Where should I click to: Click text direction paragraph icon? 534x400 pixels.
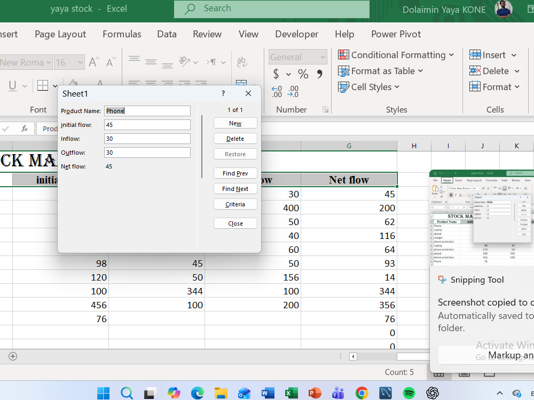tap(211, 62)
